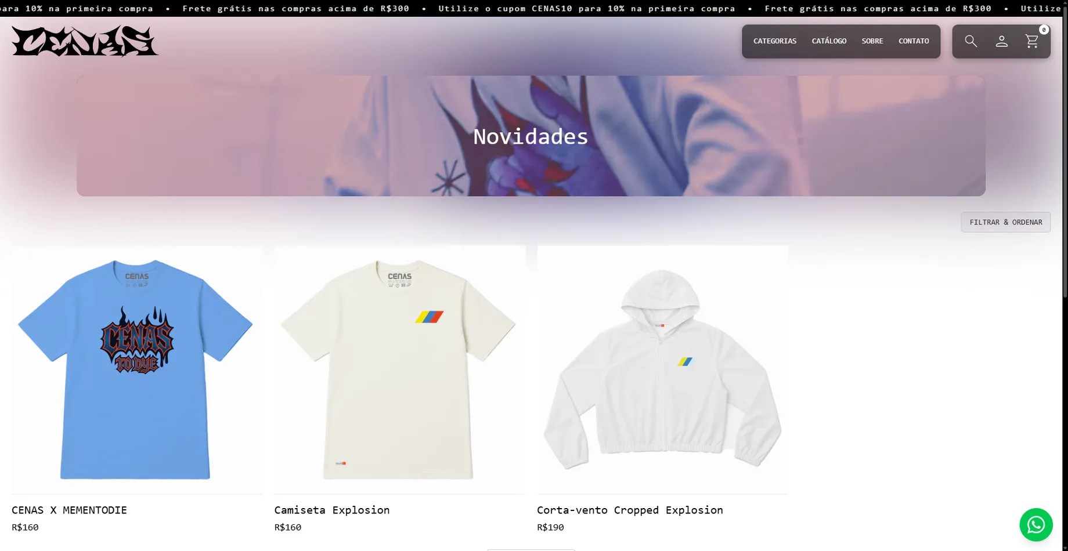Click the CENAS logo in header
The width and height of the screenshot is (1068, 551).
click(x=85, y=41)
